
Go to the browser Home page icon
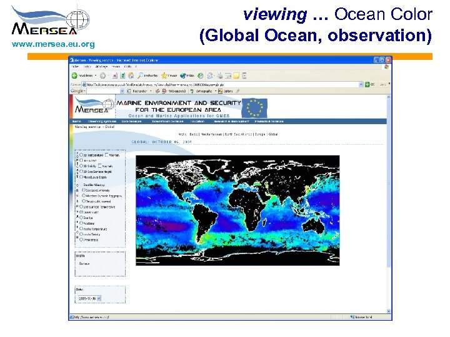tap(131, 76)
